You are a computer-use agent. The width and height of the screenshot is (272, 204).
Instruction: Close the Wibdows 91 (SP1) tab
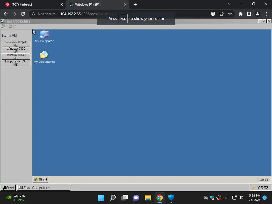click(125, 5)
